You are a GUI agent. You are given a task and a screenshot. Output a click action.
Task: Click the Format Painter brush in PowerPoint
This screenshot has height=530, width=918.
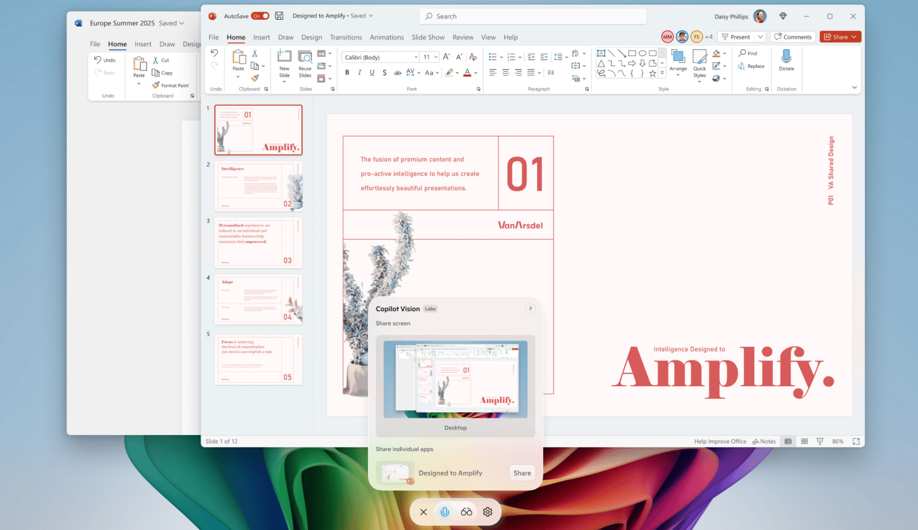click(254, 78)
